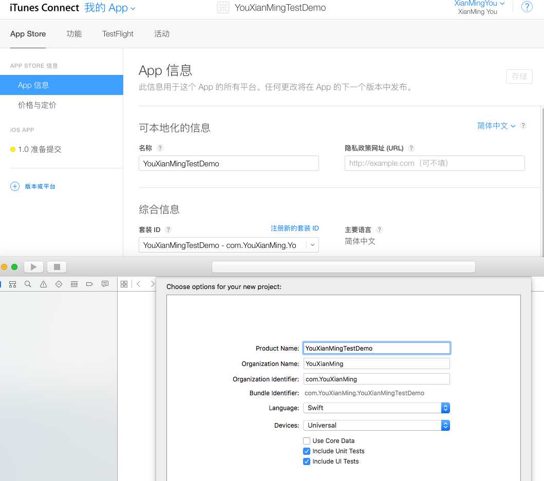Open the Xcode report navigator speech bubble icon

pyautogui.click(x=105, y=284)
